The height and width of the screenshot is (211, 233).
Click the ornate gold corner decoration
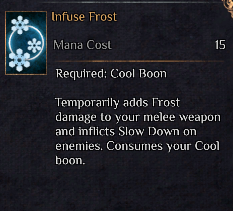pyautogui.click(x=229, y=4)
